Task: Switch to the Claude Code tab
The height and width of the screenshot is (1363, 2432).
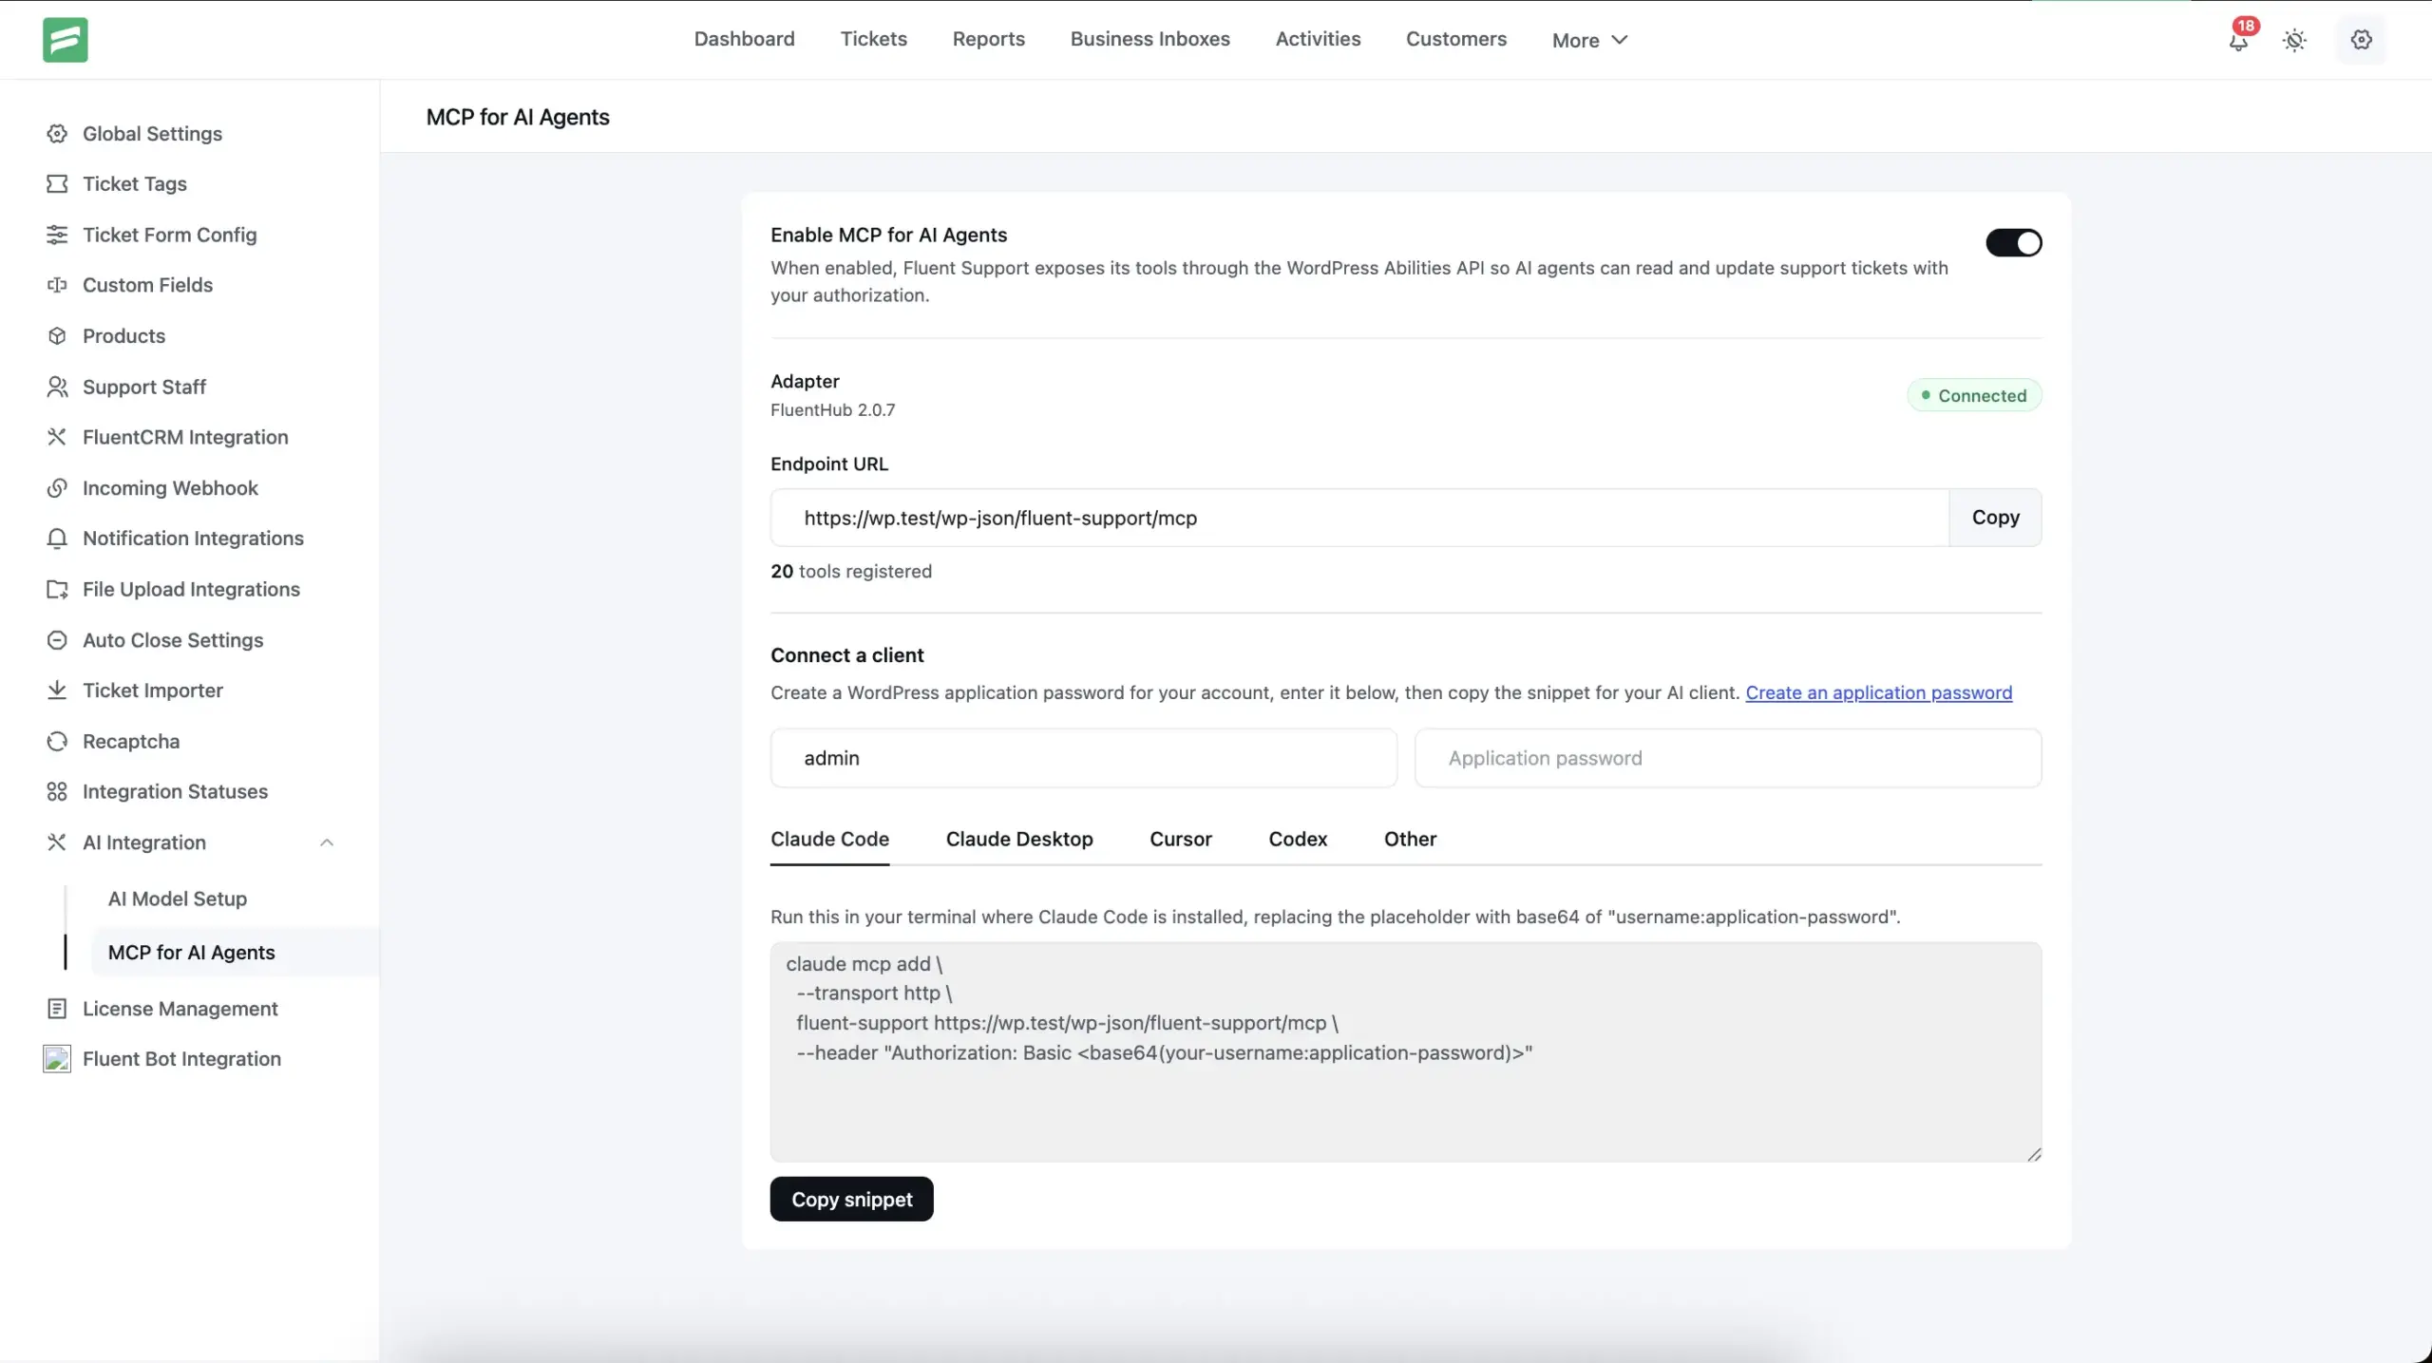Action: (829, 840)
